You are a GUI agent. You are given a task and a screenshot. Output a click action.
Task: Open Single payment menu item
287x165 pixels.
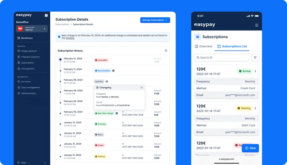click(29, 51)
